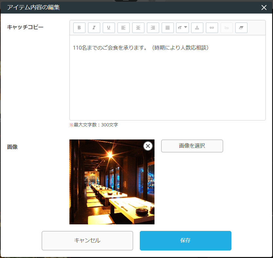Apply italic formatting with the I icon
The height and width of the screenshot is (258, 273).
tap(94, 27)
